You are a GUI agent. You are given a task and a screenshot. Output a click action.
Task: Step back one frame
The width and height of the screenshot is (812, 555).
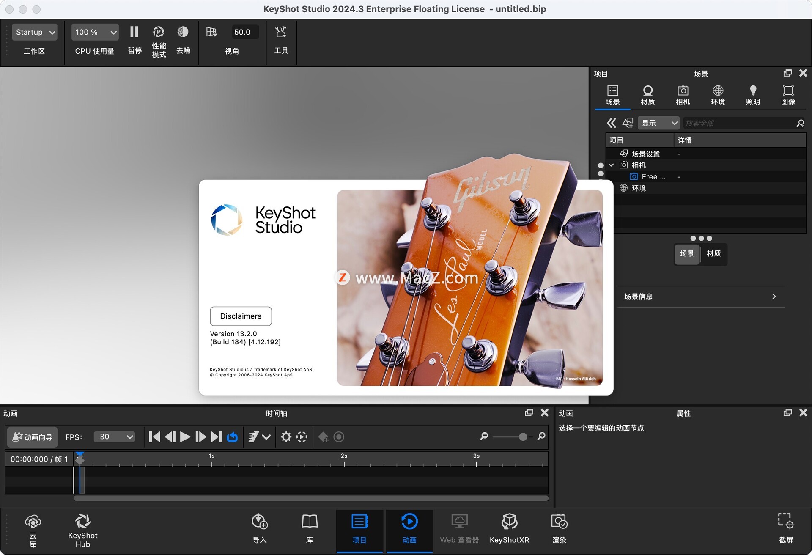[x=170, y=437]
